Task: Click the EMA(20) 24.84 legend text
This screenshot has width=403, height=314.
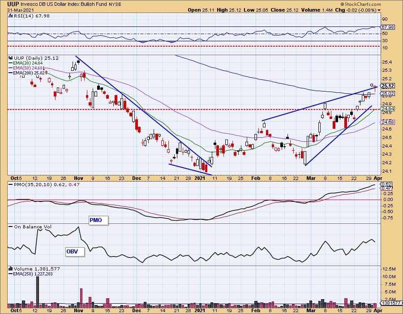Action: tap(28, 63)
